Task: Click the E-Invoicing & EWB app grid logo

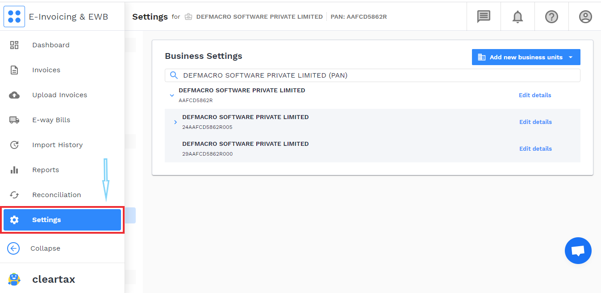Action: (x=14, y=17)
